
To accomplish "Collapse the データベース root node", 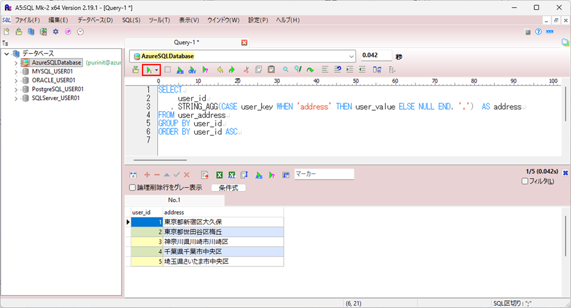I will (6, 54).
